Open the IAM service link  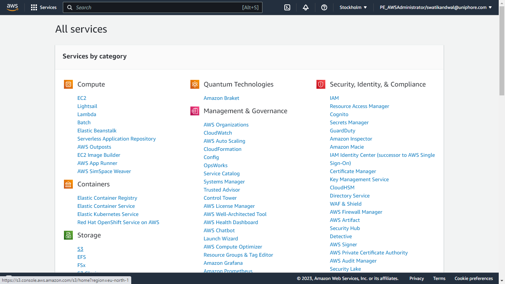click(x=334, y=98)
